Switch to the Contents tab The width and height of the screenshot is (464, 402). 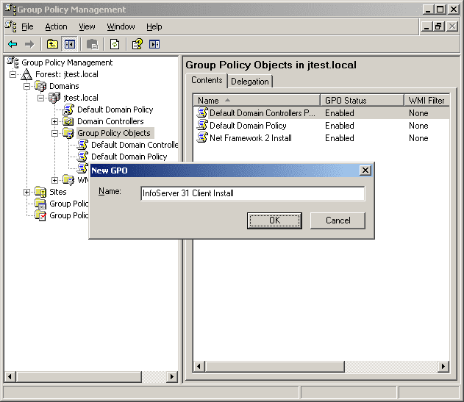click(x=207, y=80)
